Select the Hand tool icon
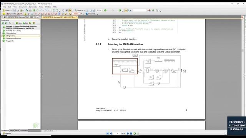This screenshot has height=138, width=246. [x=63, y=10]
